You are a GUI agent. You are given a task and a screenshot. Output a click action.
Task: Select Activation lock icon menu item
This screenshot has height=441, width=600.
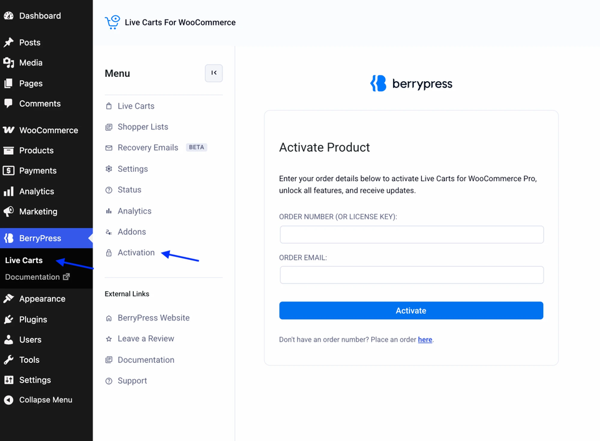(x=109, y=253)
